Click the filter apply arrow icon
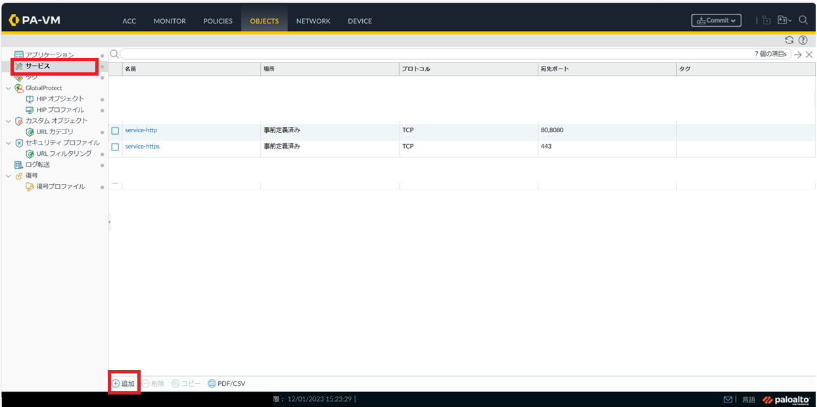This screenshot has width=817, height=407. click(798, 55)
